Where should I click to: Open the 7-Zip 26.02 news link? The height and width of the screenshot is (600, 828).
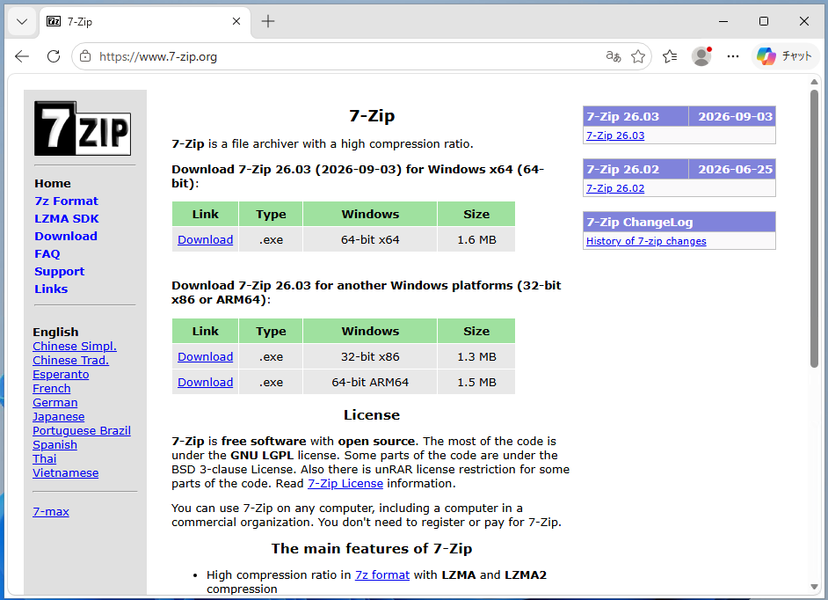point(615,188)
